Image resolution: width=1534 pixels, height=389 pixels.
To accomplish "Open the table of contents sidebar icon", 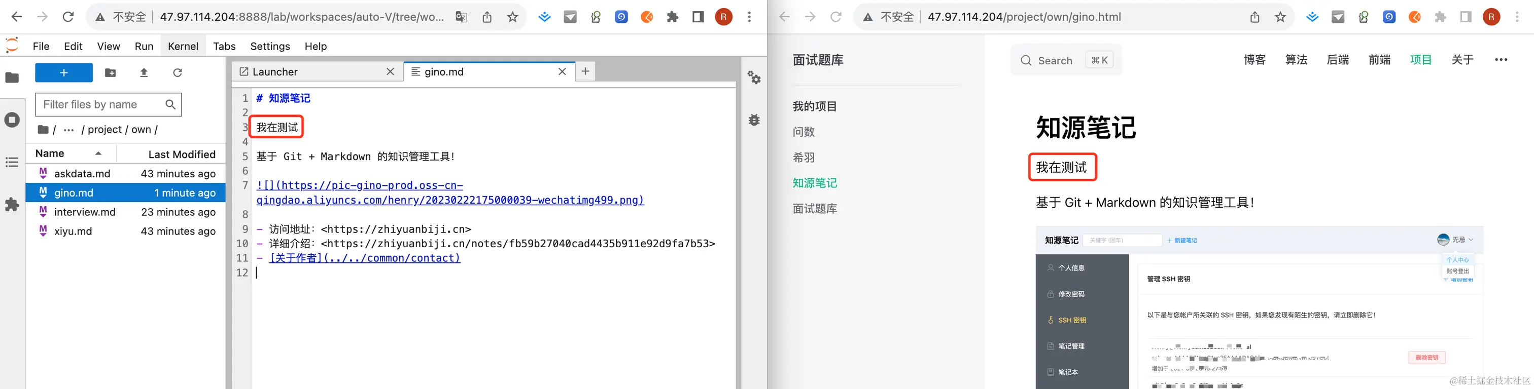I will [x=12, y=163].
